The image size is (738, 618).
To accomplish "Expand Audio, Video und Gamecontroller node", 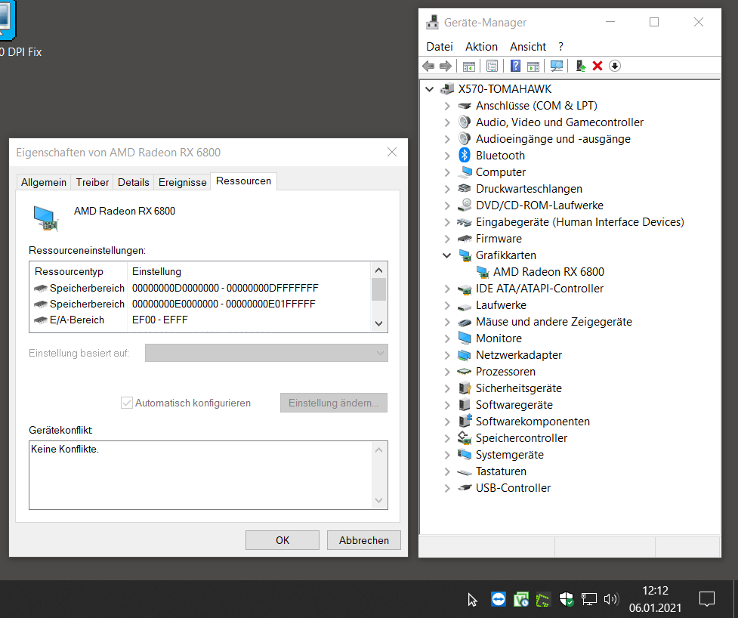I will (x=447, y=122).
